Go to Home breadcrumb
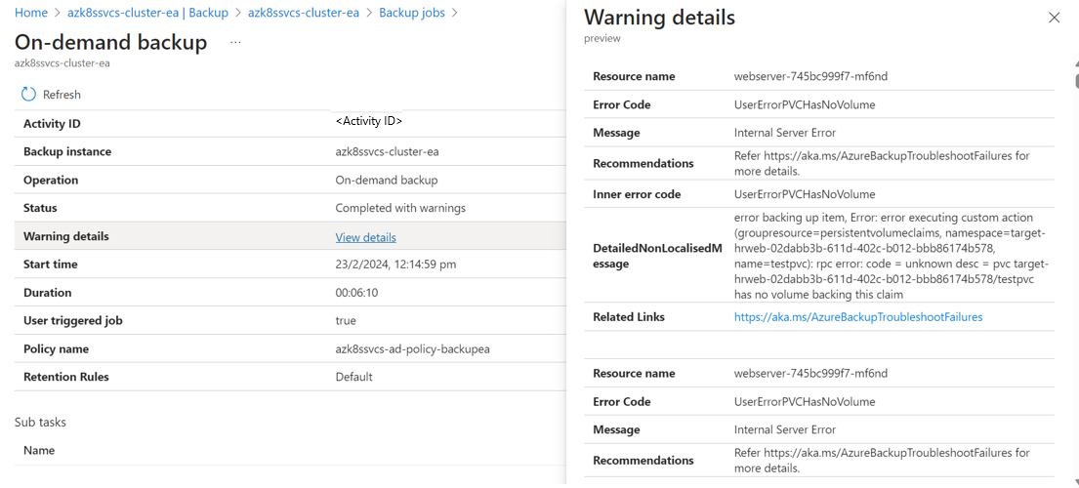The height and width of the screenshot is (488, 1079). pos(31,13)
